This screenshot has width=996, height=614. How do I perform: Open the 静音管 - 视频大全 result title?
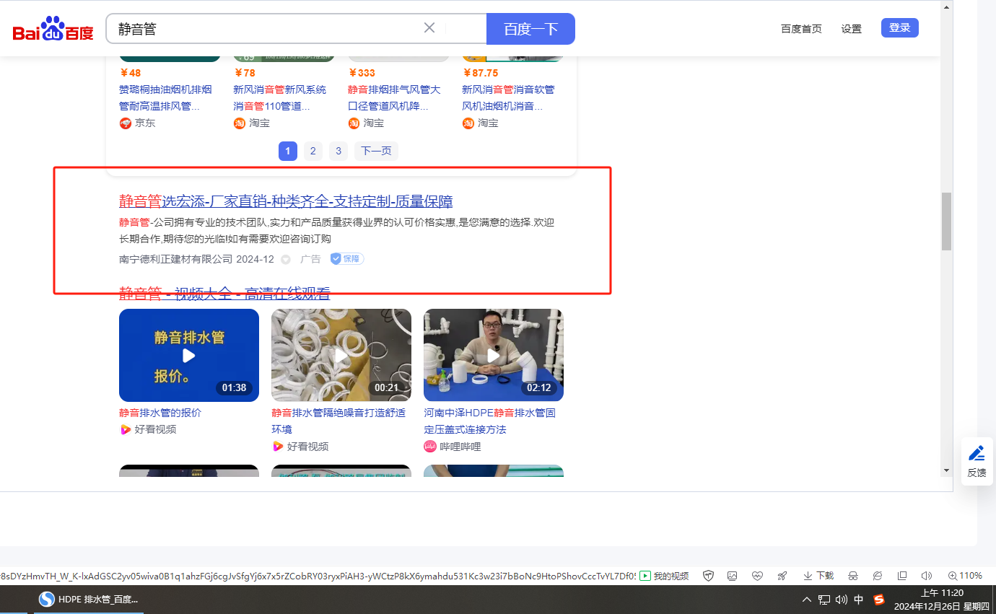[x=224, y=293]
